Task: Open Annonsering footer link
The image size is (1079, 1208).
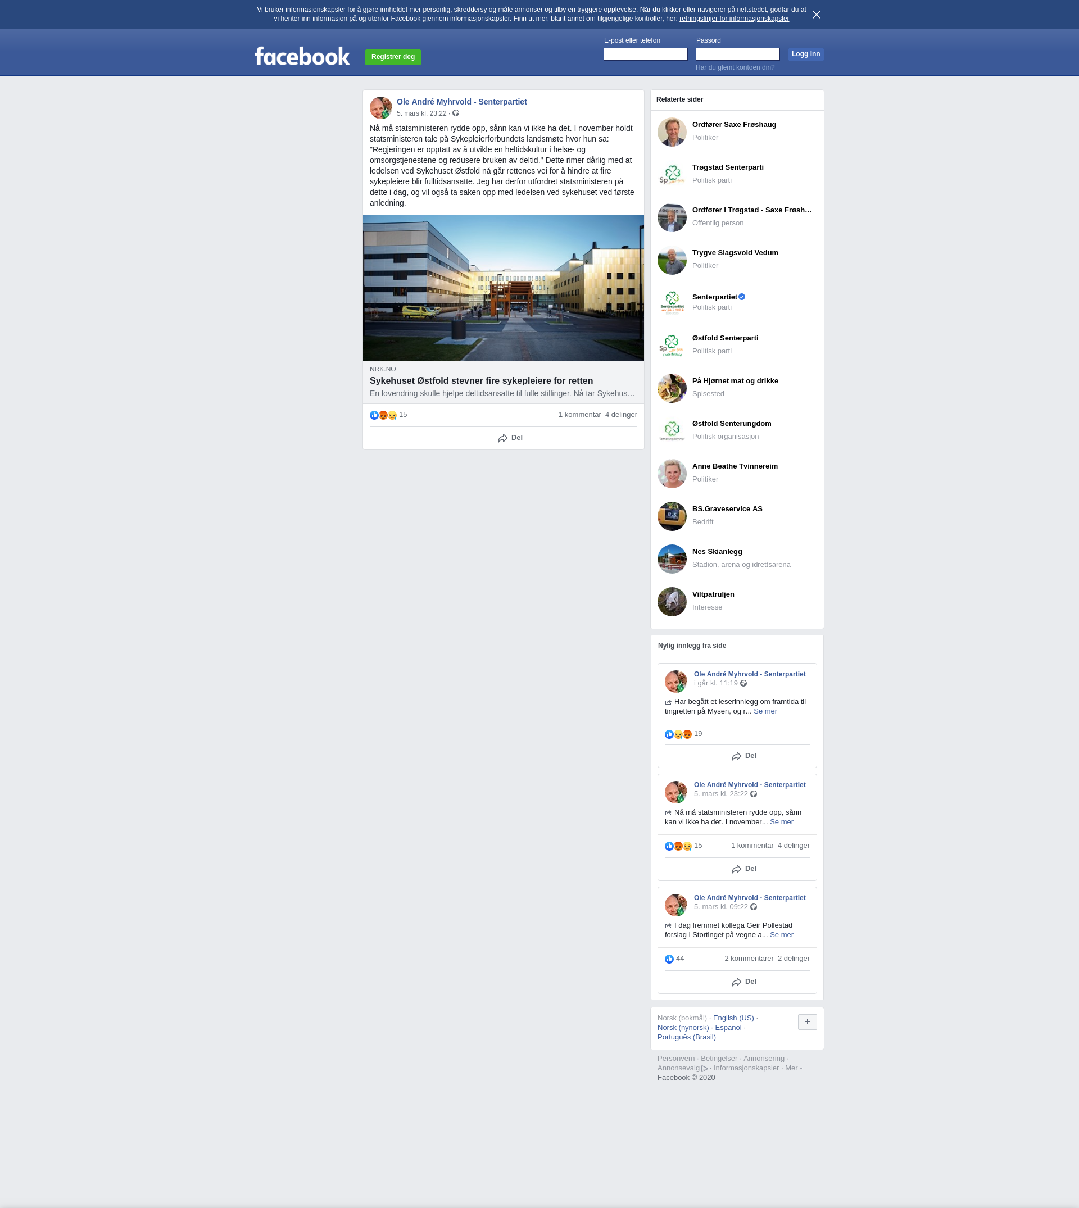Action: coord(764,1059)
